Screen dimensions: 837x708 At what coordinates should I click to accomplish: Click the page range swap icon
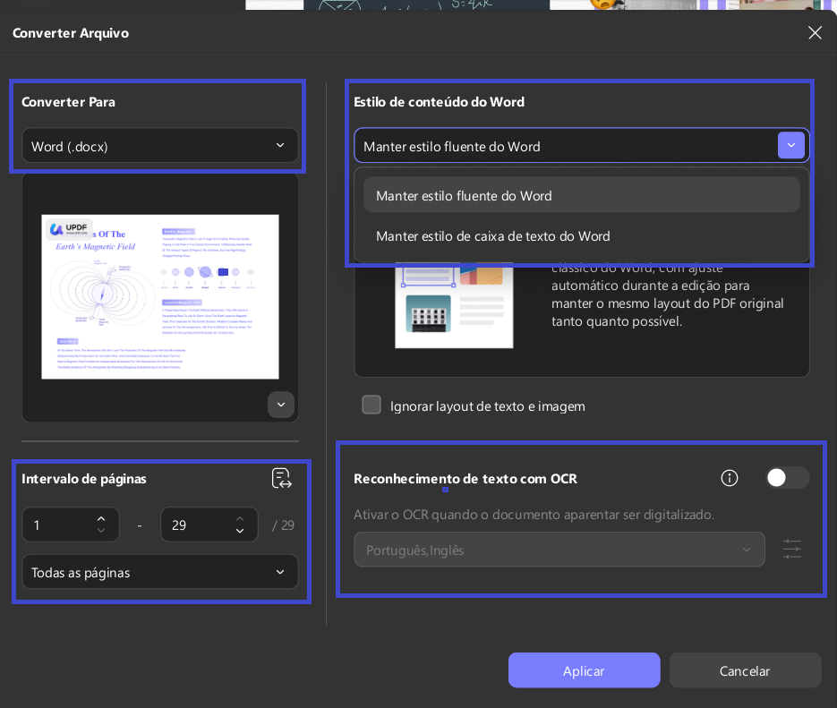tap(281, 478)
